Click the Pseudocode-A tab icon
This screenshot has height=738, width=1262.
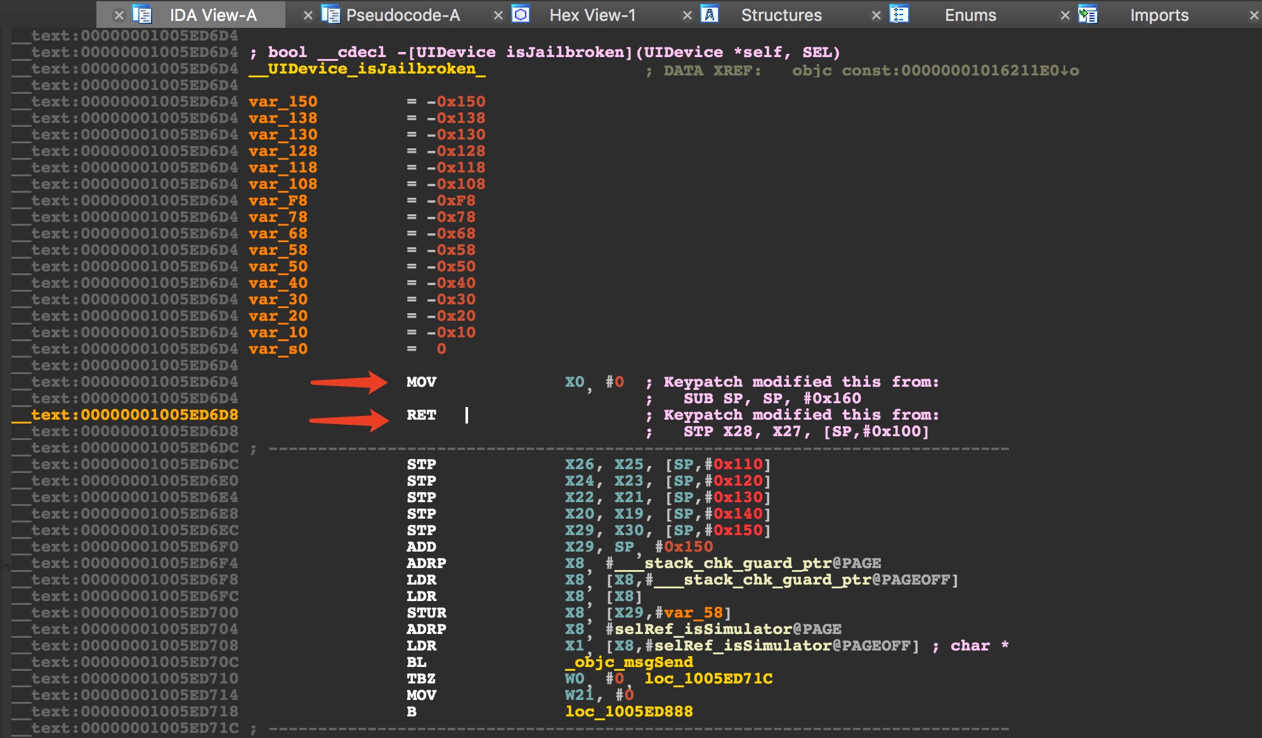click(330, 14)
